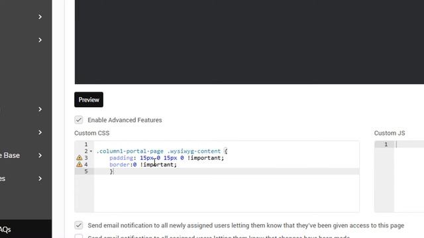Image resolution: width=424 pixels, height=238 pixels.
Task: Click the Custom CSS label
Action: [x=92, y=133]
